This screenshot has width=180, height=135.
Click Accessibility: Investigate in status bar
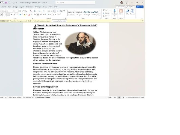tap(43, 98)
